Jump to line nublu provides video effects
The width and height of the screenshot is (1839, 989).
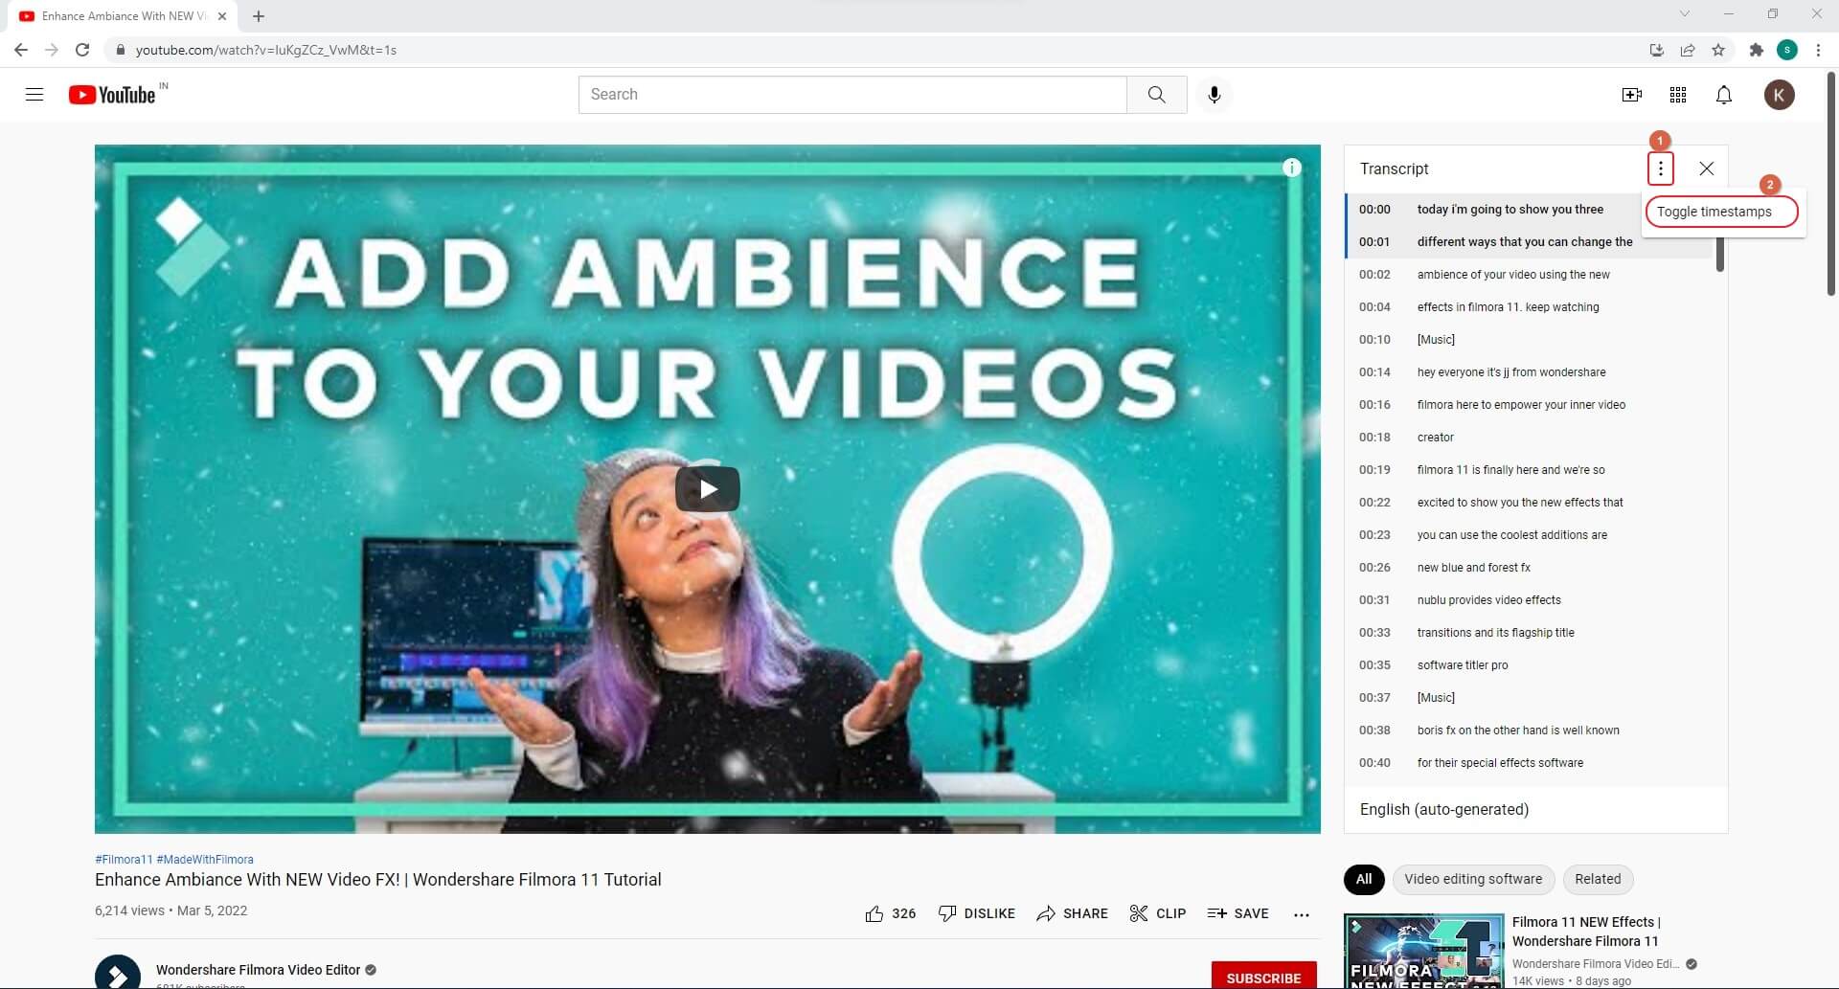[x=1528, y=600]
